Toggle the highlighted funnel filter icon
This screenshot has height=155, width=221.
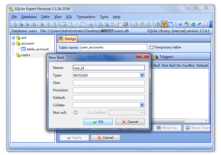click(164, 24)
